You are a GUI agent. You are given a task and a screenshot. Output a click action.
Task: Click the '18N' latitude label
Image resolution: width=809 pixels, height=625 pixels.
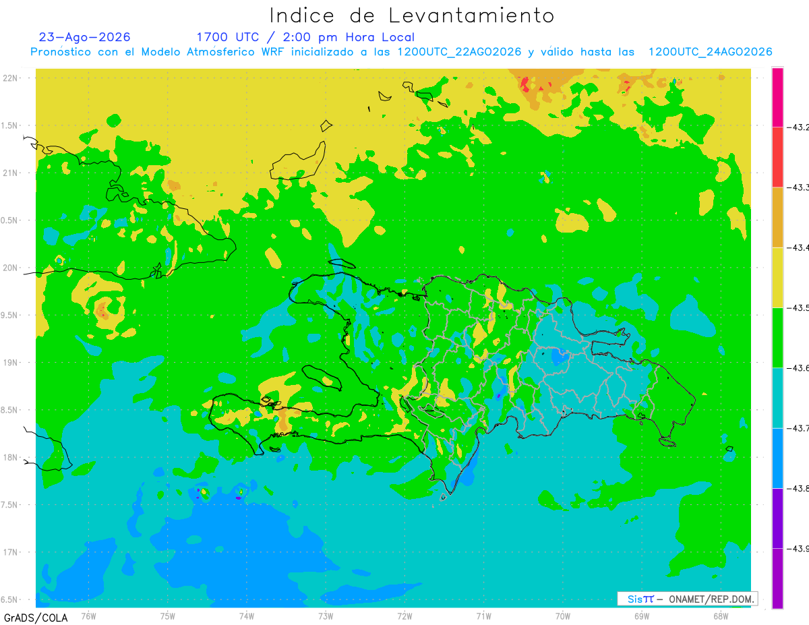[11, 457]
